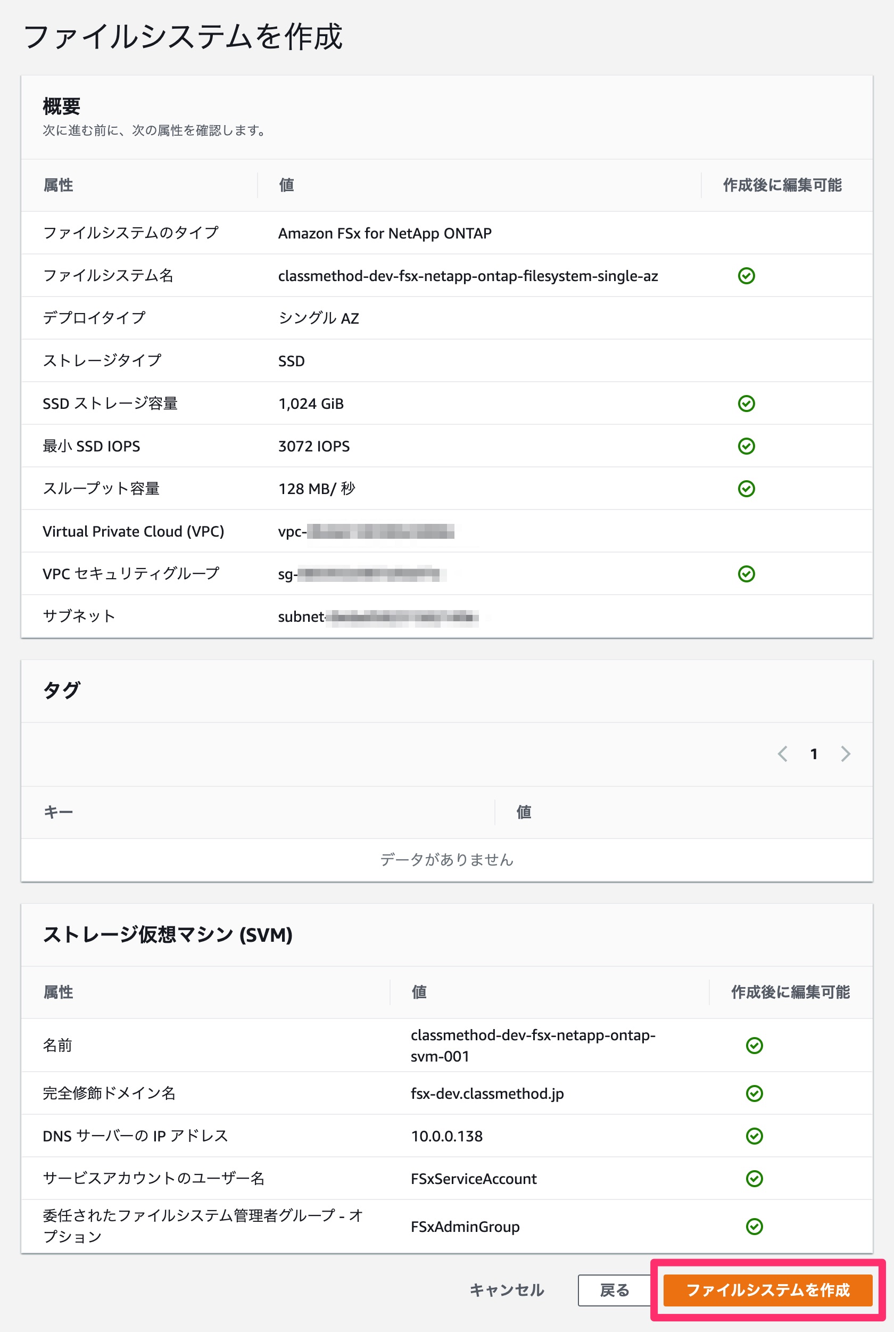Click the SSD storage type value
Image resolution: width=894 pixels, height=1332 pixels.
292,361
